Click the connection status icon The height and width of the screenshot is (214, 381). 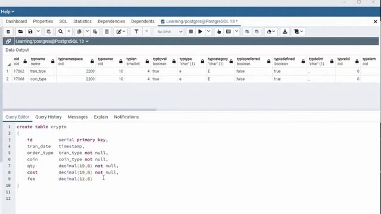(8, 41)
